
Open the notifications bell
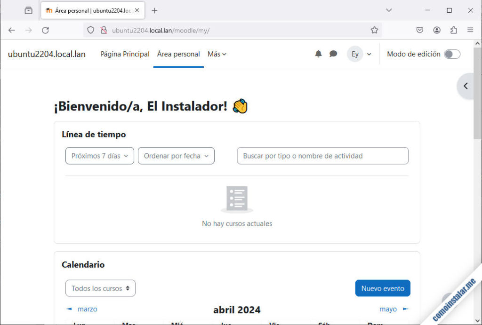coord(318,54)
